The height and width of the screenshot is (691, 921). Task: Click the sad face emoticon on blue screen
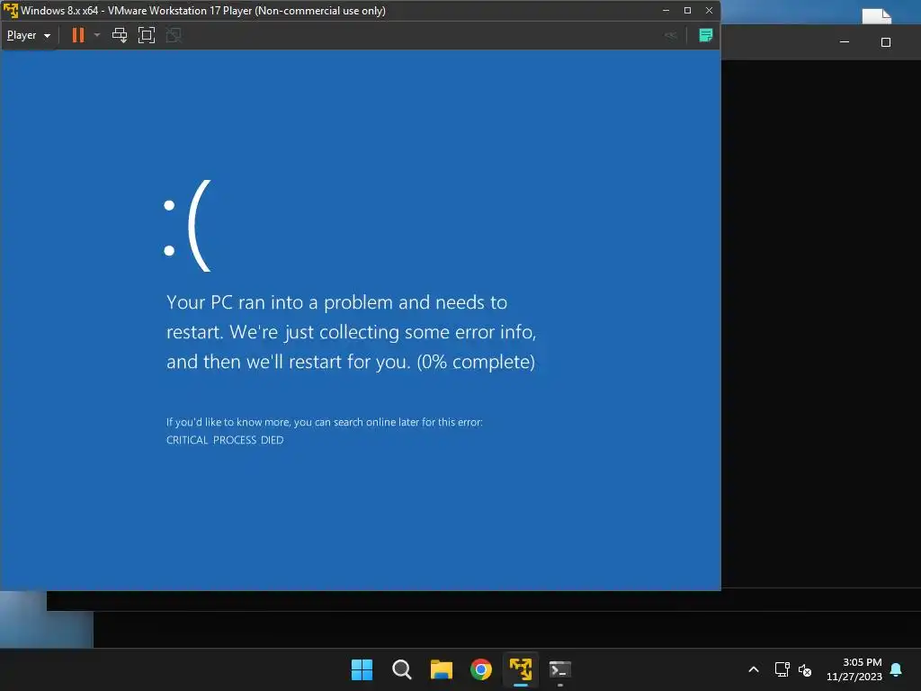187,226
